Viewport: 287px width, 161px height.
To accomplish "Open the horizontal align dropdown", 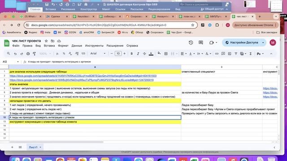I will (x=183, y=54).
